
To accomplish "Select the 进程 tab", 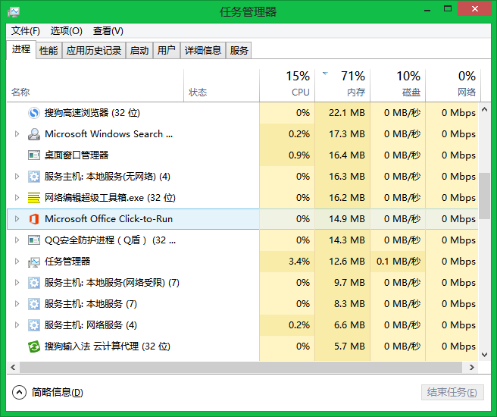I will [21, 49].
